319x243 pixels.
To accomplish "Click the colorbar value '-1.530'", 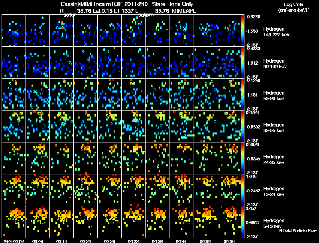I will 252,31.
